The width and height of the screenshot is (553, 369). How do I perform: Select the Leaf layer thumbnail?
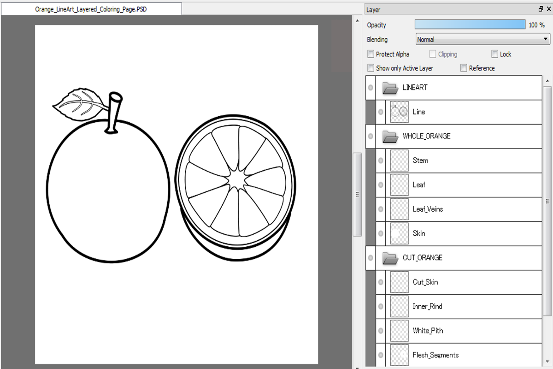click(x=400, y=185)
